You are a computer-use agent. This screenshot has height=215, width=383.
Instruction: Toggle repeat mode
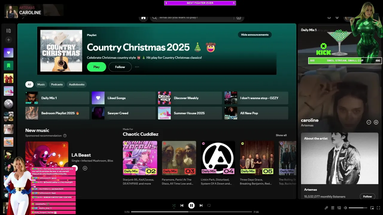pos(209,205)
